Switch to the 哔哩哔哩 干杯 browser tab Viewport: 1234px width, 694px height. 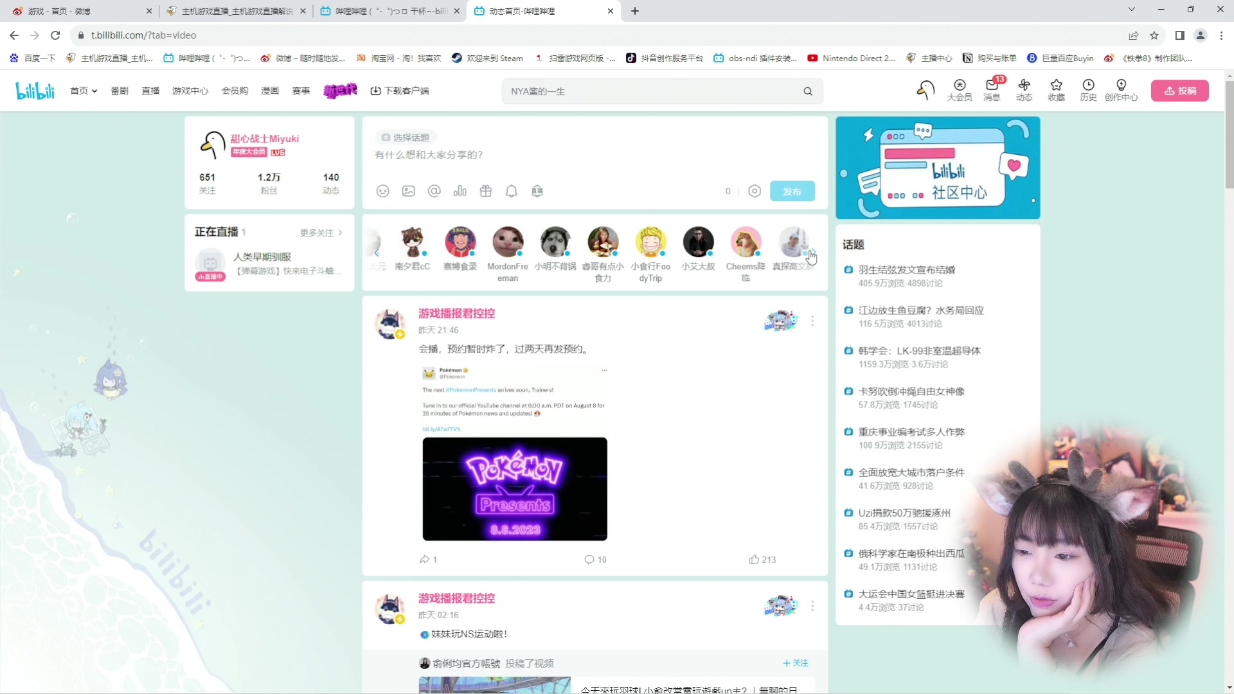coord(386,11)
